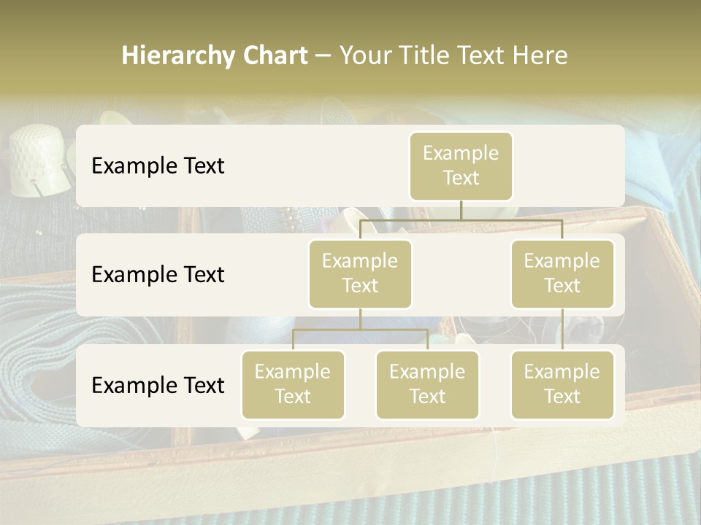This screenshot has height=525, width=701.
Task: Select the center box in the bottom row
Action: [427, 384]
